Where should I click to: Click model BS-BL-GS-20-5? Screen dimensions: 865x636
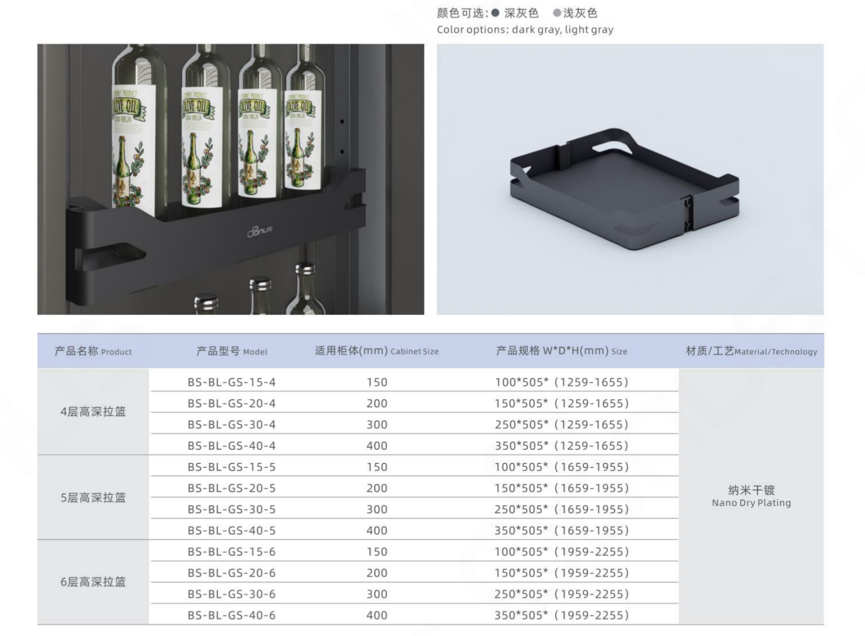(232, 488)
